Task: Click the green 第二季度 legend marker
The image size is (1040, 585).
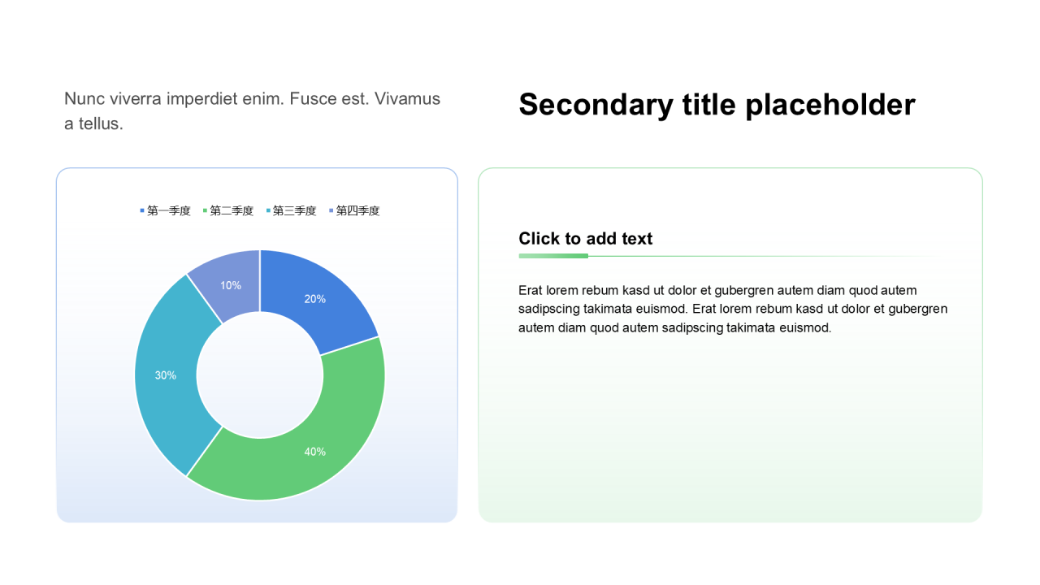Action: pos(206,211)
